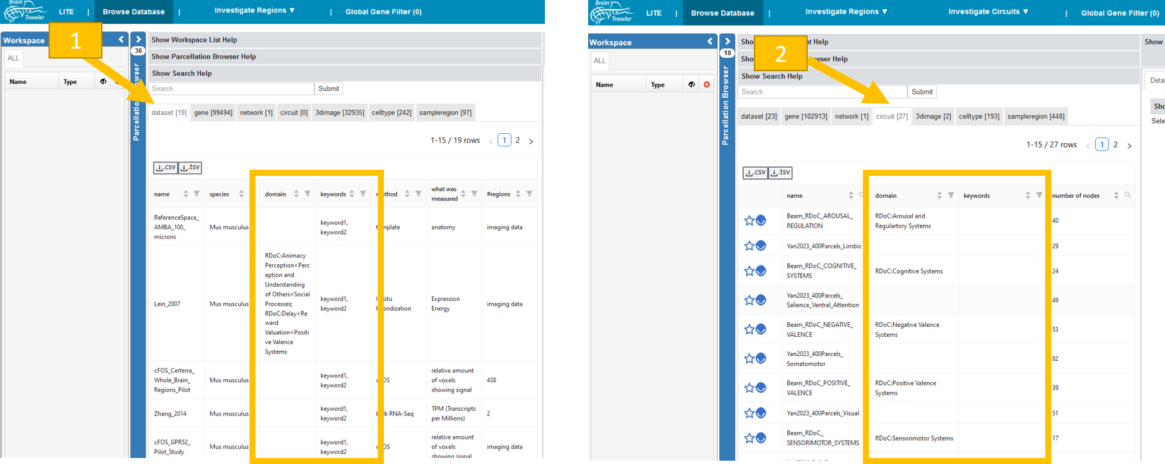Viewport: 1165px width, 464px height.
Task: Star the Beam_RDoC_COGNITIVE_SYSTEMS circuit row
Action: tap(749, 271)
